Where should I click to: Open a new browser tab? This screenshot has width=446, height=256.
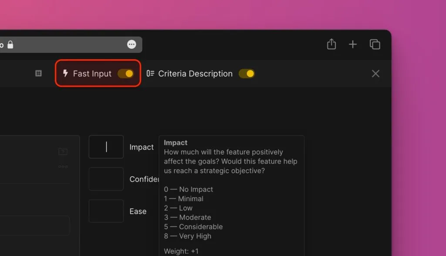coord(353,44)
